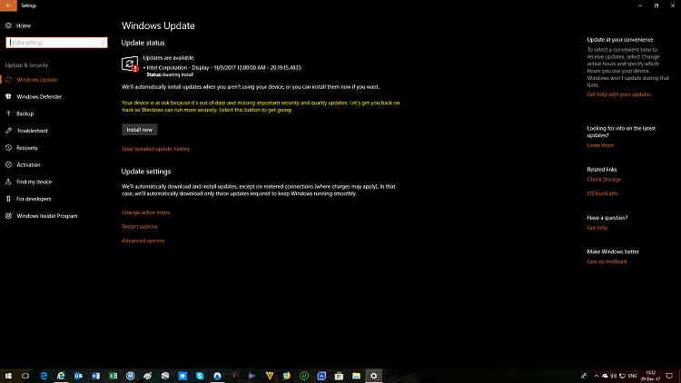Launch Microsoft Edge from taskbar
Viewport: 681px width, 383px height.
[x=44, y=376]
